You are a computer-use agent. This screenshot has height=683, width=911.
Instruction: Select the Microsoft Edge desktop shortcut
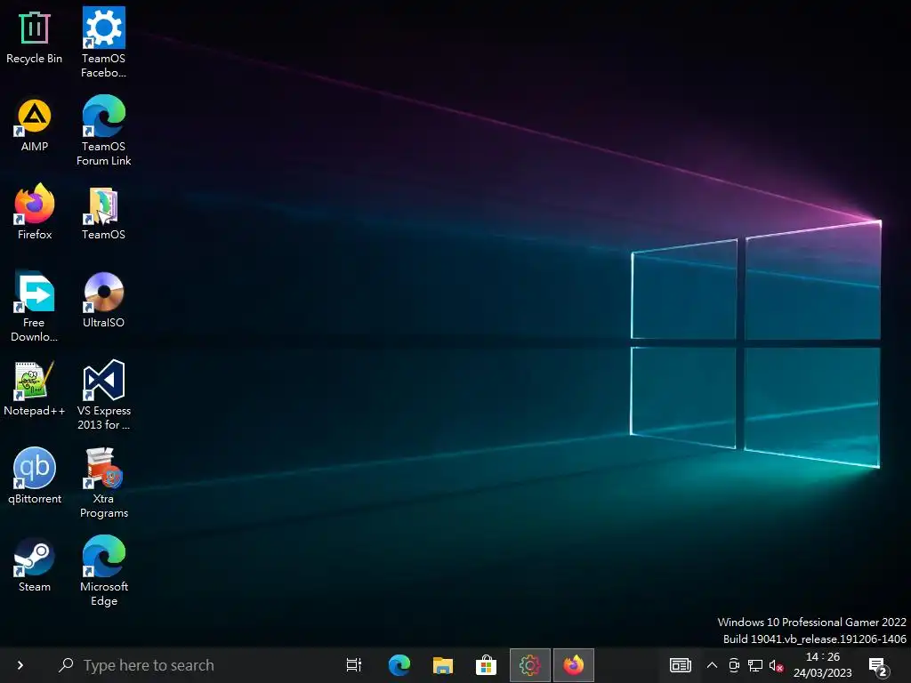(103, 571)
